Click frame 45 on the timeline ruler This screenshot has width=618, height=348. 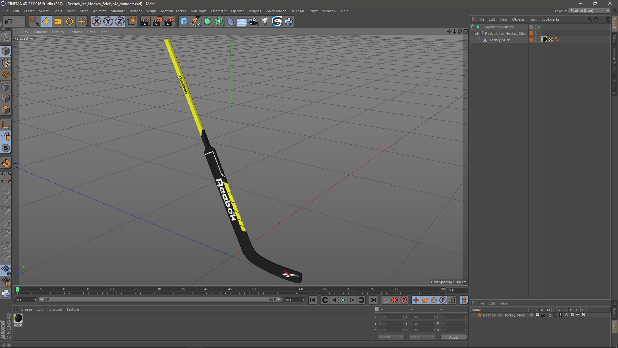(x=230, y=290)
